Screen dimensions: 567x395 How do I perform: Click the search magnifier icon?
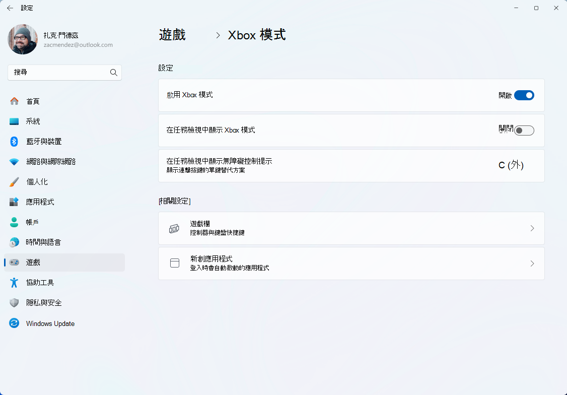click(x=113, y=73)
